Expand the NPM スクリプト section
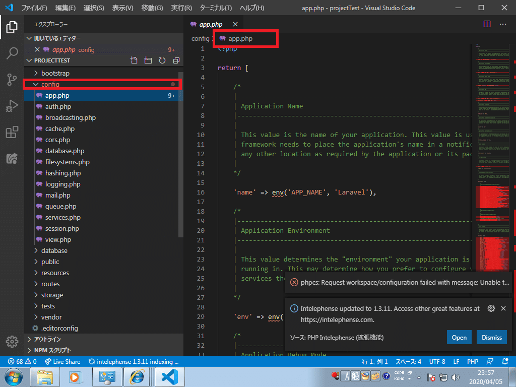Screen dimensions: 516x387 [x=104, y=350]
